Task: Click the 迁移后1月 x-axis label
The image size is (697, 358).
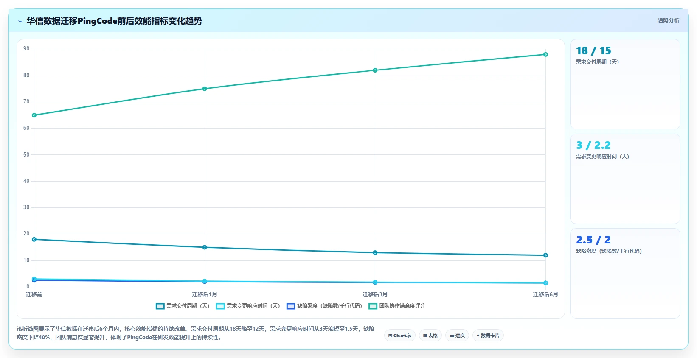Action: coord(205,294)
